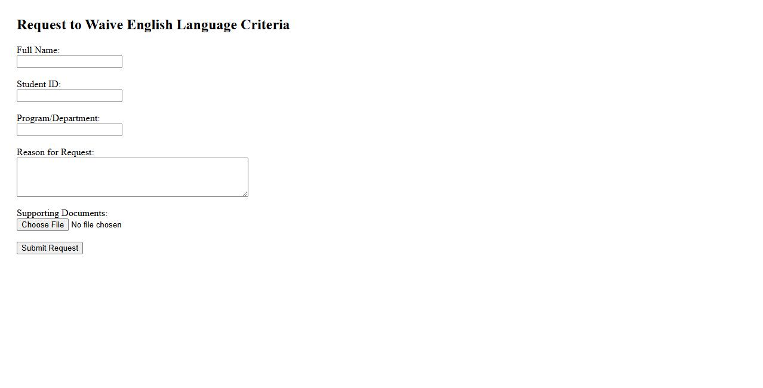Screen dimensions: 763x388
Task: Click the "Full Name:" label
Action: pyautogui.click(x=38, y=51)
